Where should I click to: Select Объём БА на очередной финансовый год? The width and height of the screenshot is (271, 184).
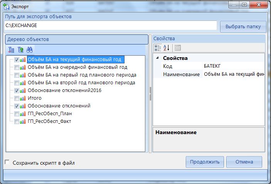(x=77, y=67)
